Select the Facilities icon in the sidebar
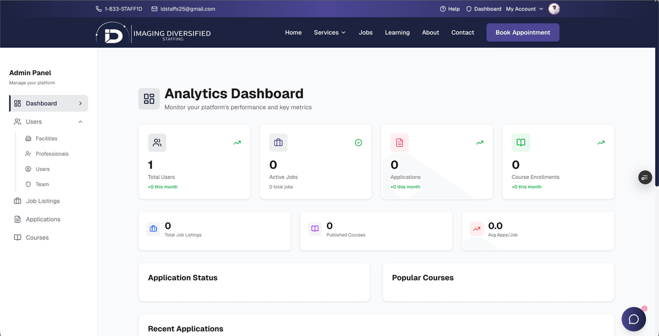This screenshot has width=659, height=336. [x=28, y=138]
